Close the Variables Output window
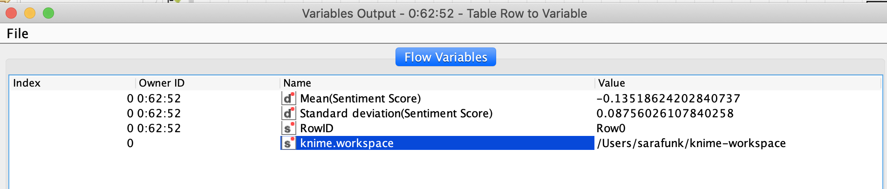This screenshot has height=189, width=887. pos(11,13)
